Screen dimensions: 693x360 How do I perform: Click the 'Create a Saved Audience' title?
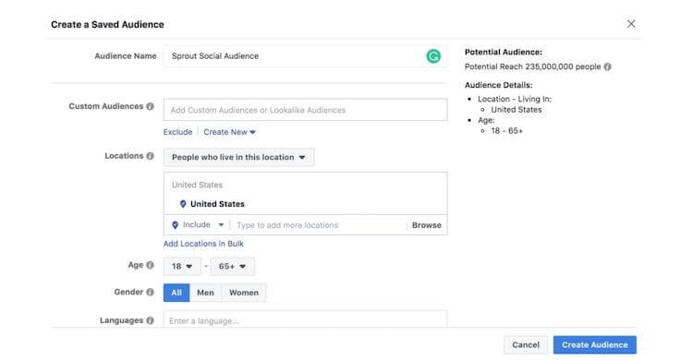click(107, 25)
